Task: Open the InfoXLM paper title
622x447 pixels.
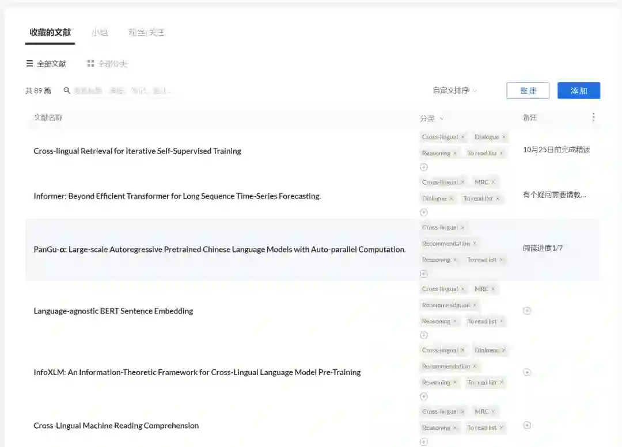Action: click(x=197, y=373)
